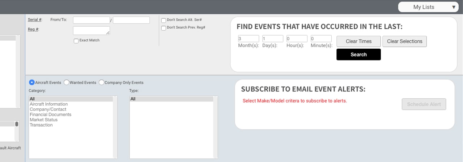Click the Serial # From input field

(92, 20)
